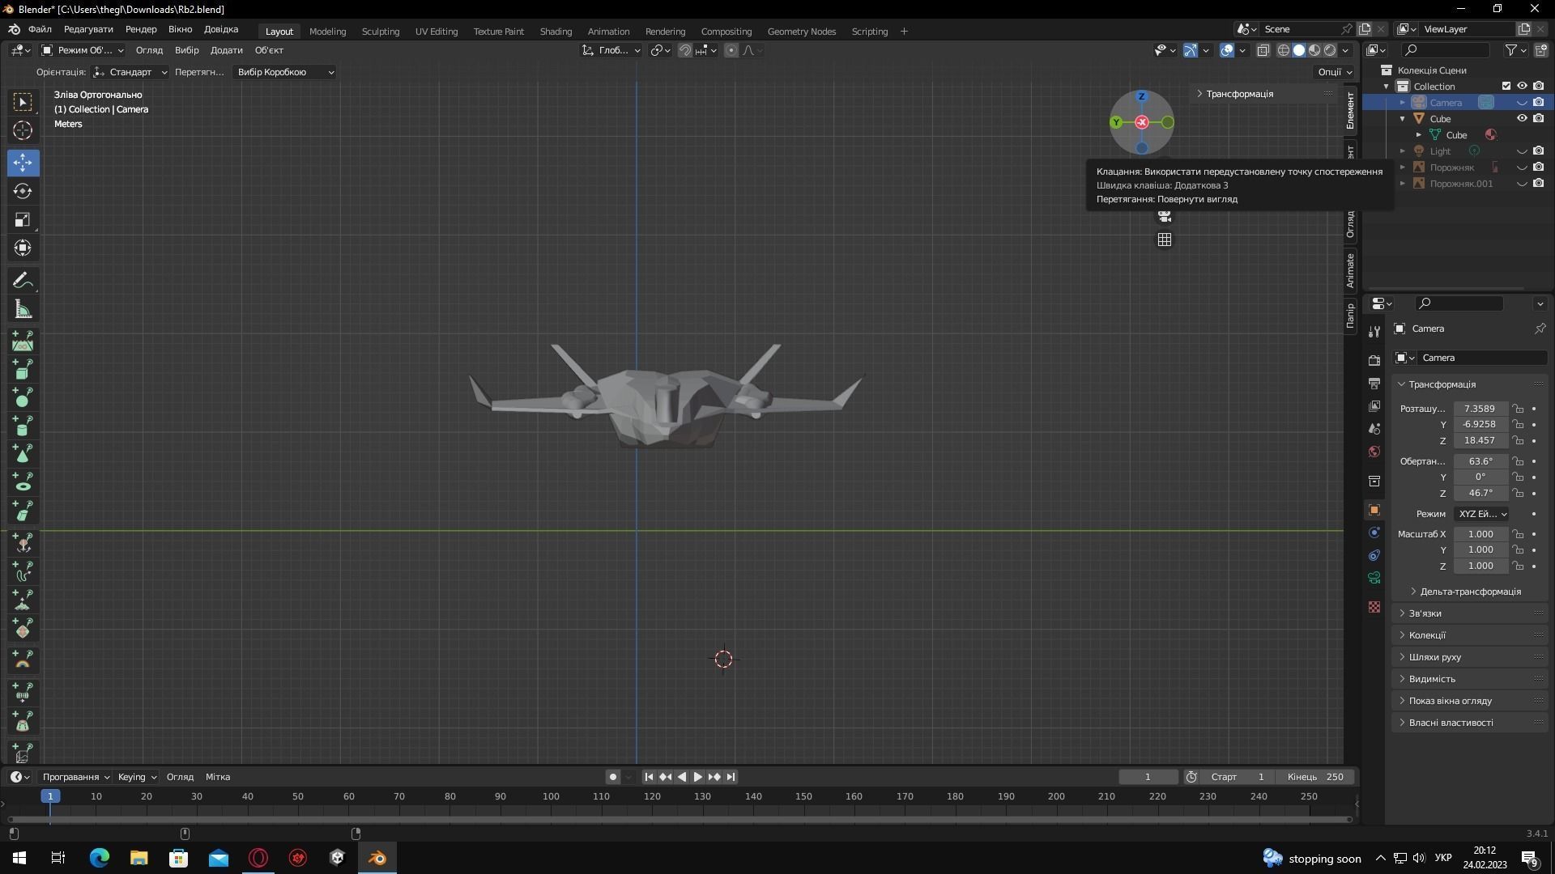Activate the Scale tool
This screenshot has width=1555, height=874.
click(x=22, y=219)
